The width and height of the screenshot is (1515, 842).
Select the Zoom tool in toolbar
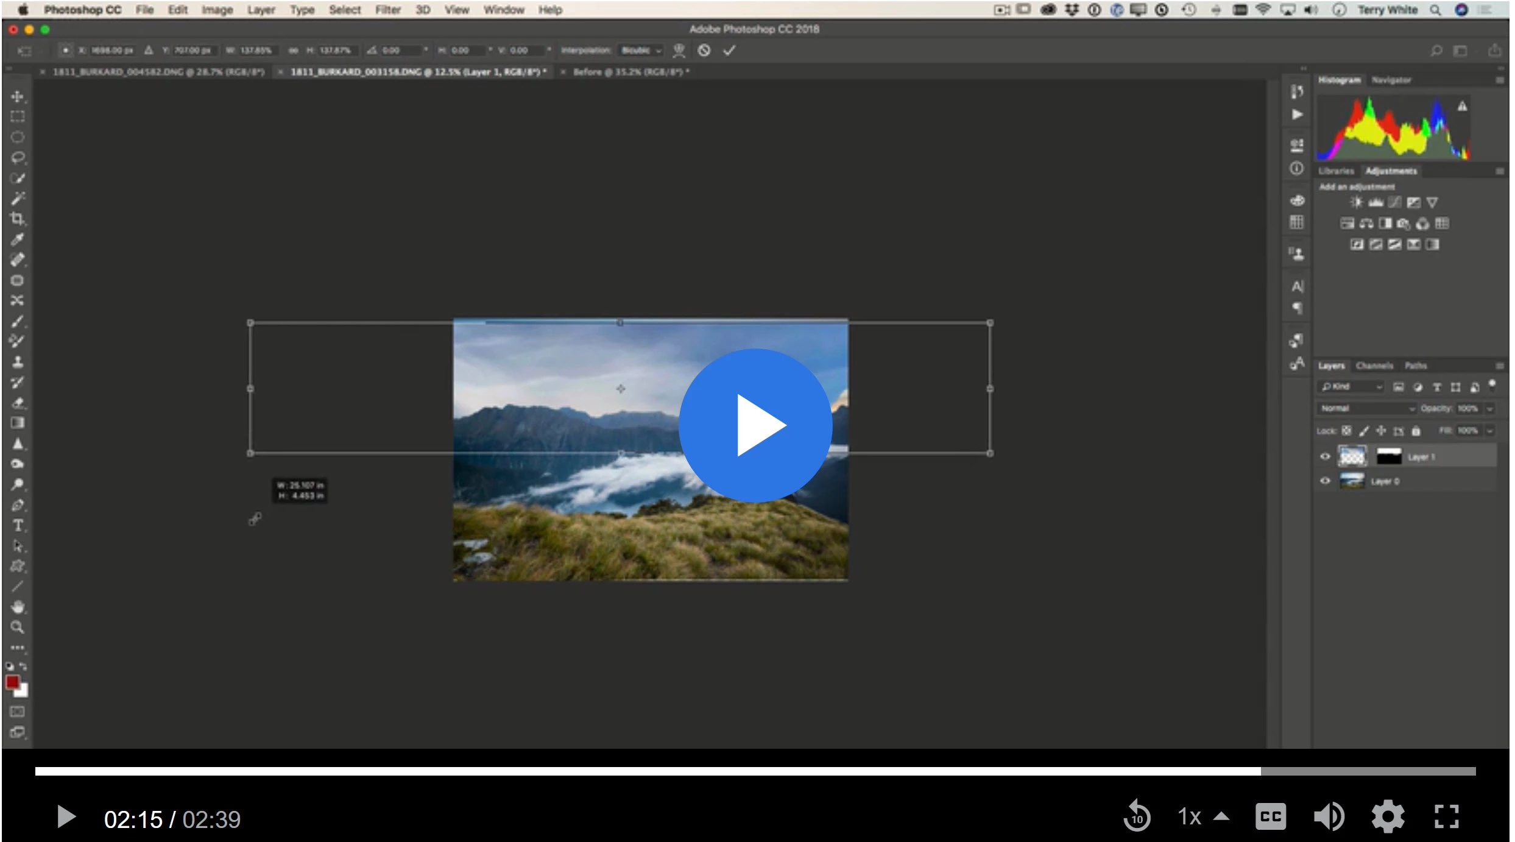(x=18, y=627)
